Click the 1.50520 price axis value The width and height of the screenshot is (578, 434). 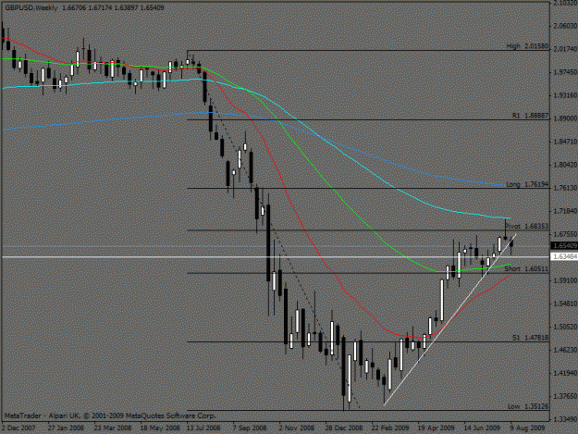pos(565,327)
